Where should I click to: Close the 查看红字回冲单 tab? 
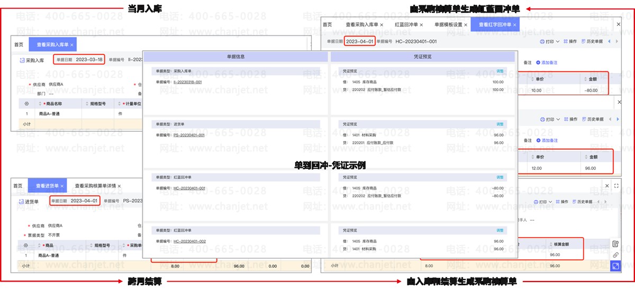click(515, 24)
